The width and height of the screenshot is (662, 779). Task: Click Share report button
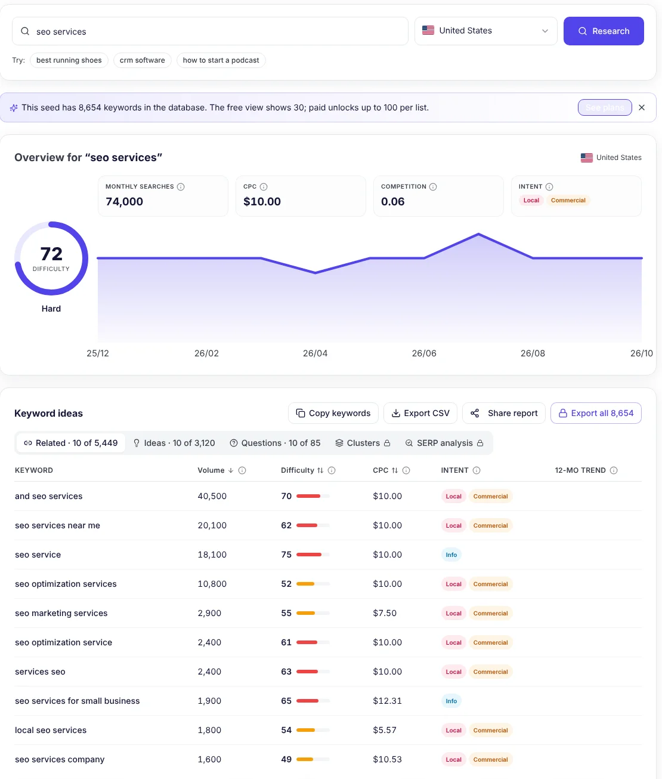504,413
